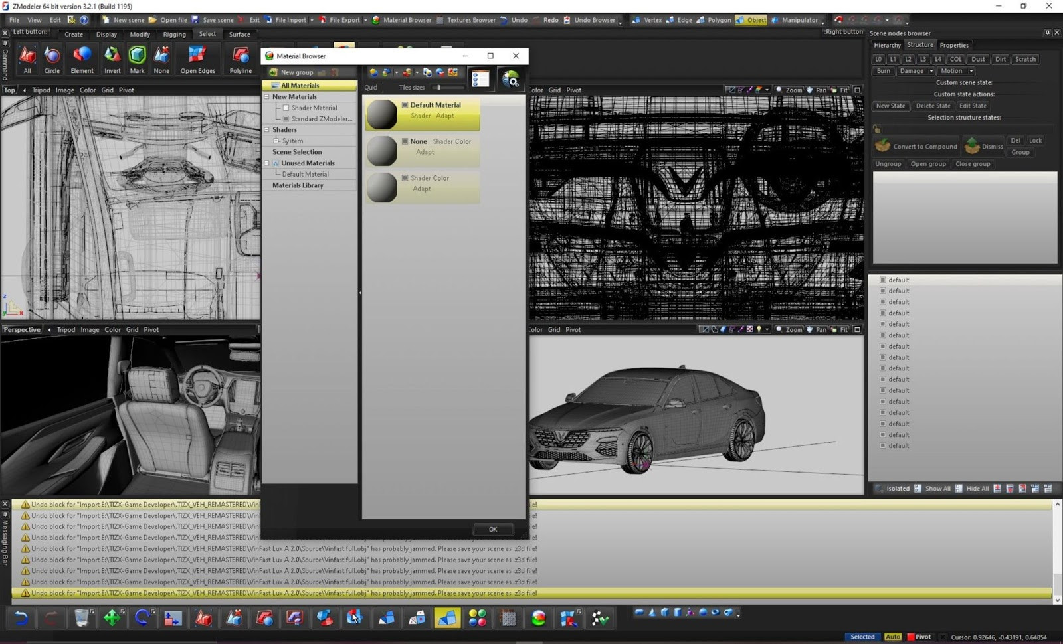Screen dimensions: 1063x644
Task: Click the Convert to Compound button
Action: point(917,147)
